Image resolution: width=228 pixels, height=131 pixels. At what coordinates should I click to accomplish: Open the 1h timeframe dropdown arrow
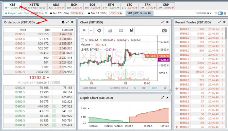tap(91, 30)
